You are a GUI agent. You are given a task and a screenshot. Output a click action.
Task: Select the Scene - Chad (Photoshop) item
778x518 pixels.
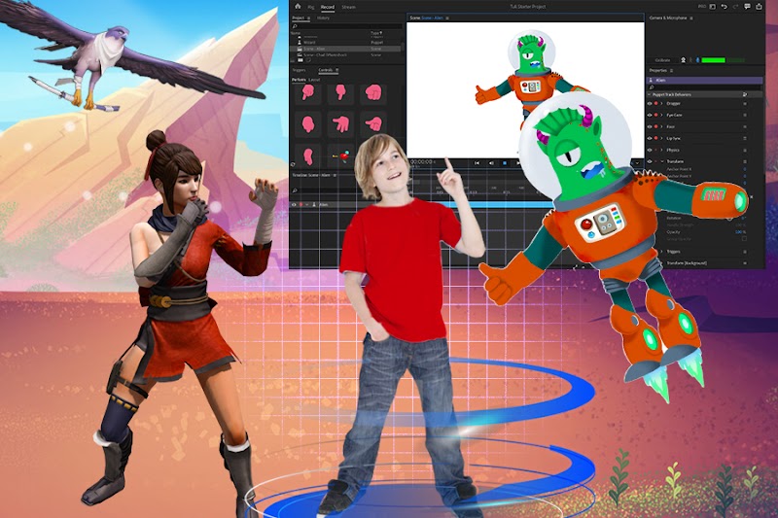(346, 54)
